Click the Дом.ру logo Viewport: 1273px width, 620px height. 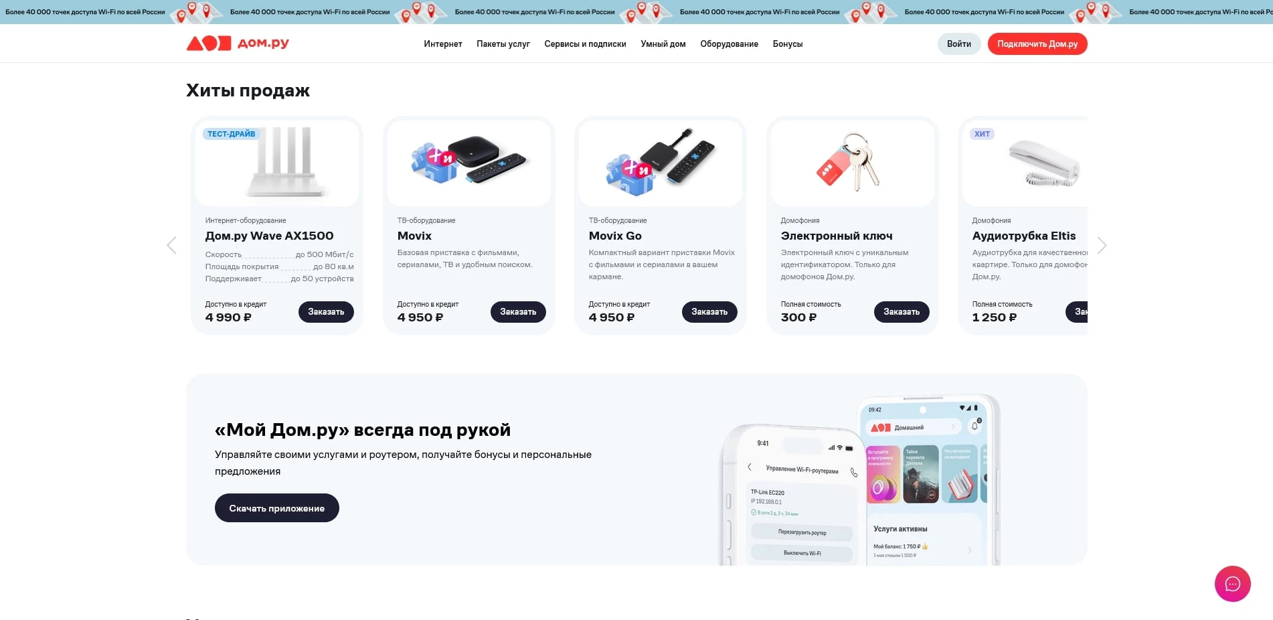[238, 44]
